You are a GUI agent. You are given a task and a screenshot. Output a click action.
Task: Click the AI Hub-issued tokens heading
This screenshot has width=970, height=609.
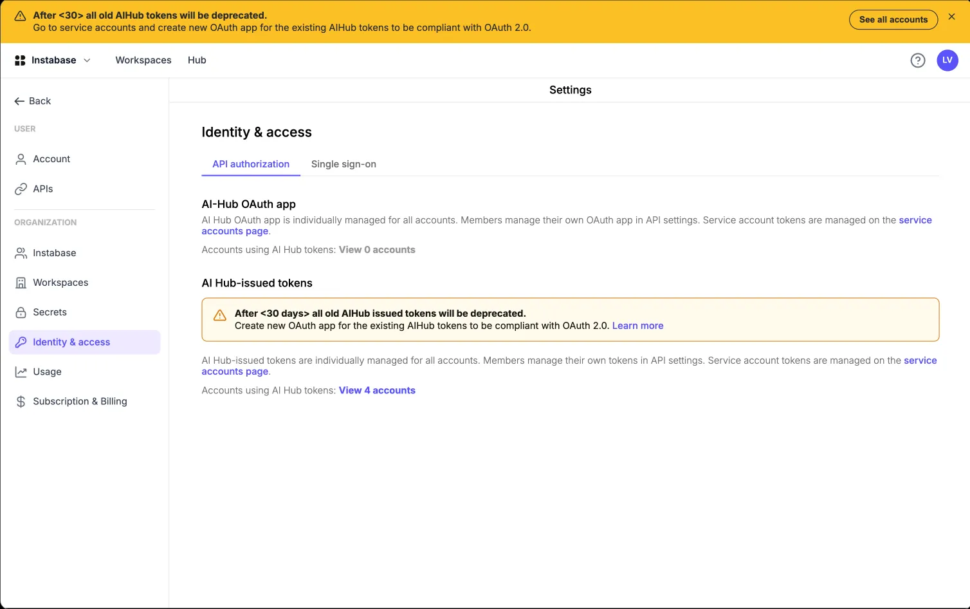tap(257, 283)
